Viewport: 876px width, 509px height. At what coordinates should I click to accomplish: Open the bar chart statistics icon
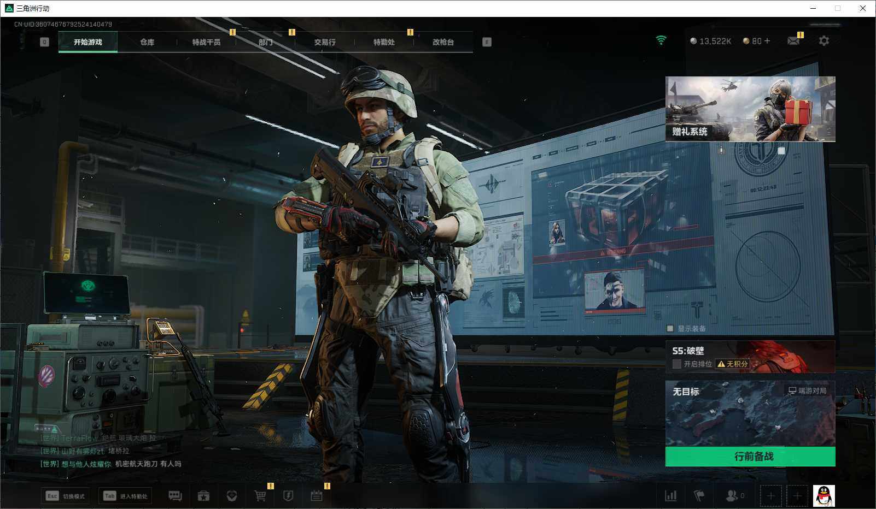670,496
